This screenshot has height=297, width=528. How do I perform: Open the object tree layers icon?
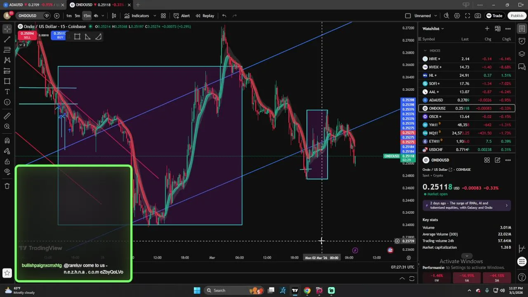[522, 54]
